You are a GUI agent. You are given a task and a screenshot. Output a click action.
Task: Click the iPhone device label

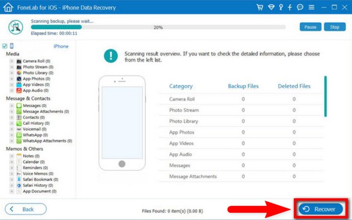tap(61, 46)
